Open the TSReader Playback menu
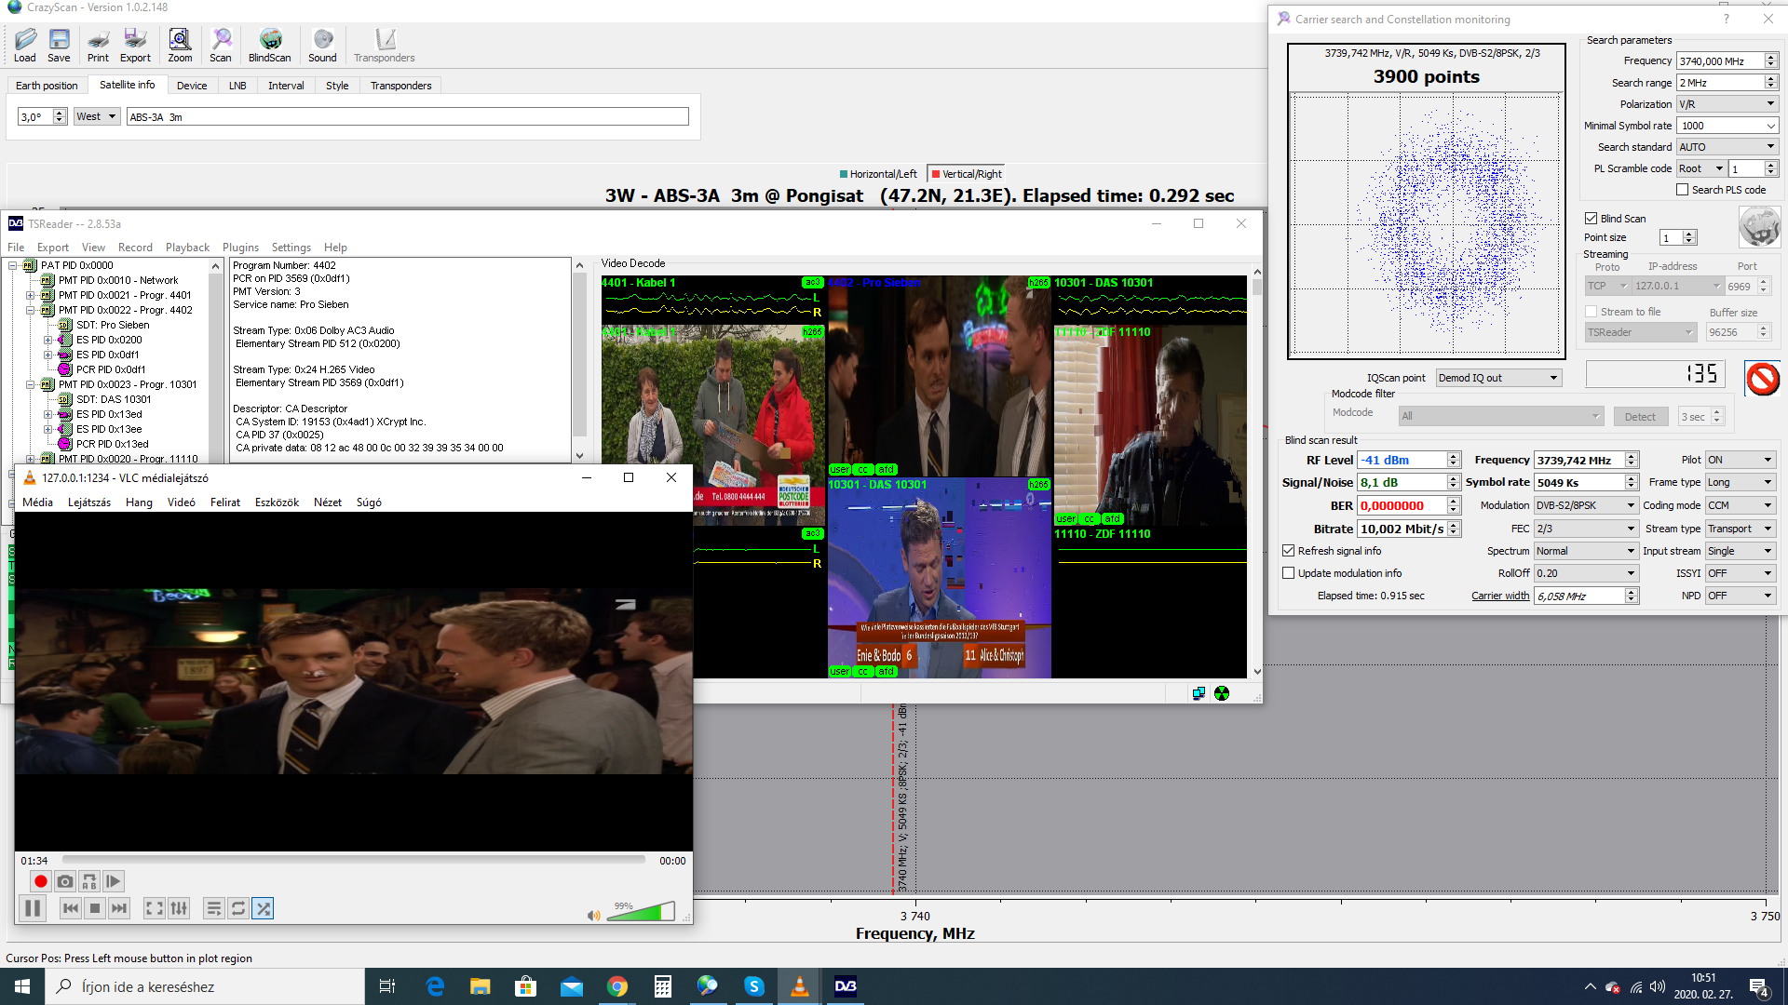 pyautogui.click(x=187, y=248)
